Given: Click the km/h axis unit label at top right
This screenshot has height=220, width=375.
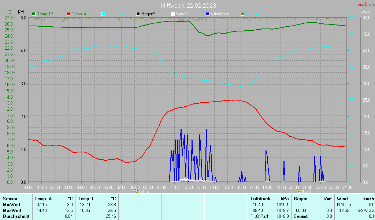Looking at the screenshot, I should [365, 12].
